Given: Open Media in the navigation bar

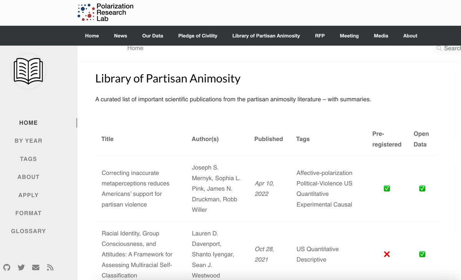Looking at the screenshot, I should click(x=381, y=36).
